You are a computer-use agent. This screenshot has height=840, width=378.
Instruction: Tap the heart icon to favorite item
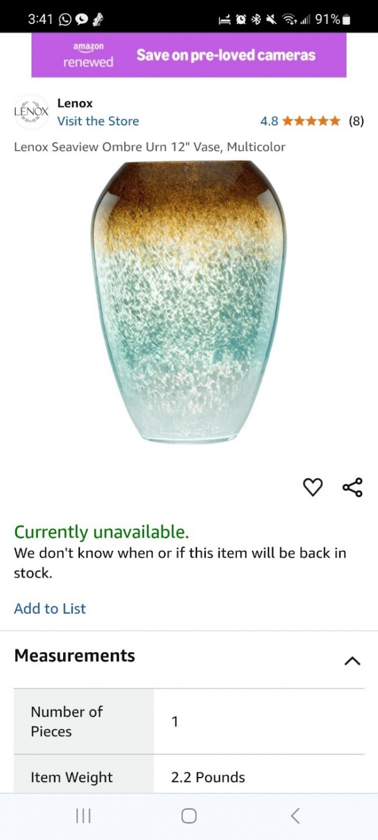pos(313,487)
